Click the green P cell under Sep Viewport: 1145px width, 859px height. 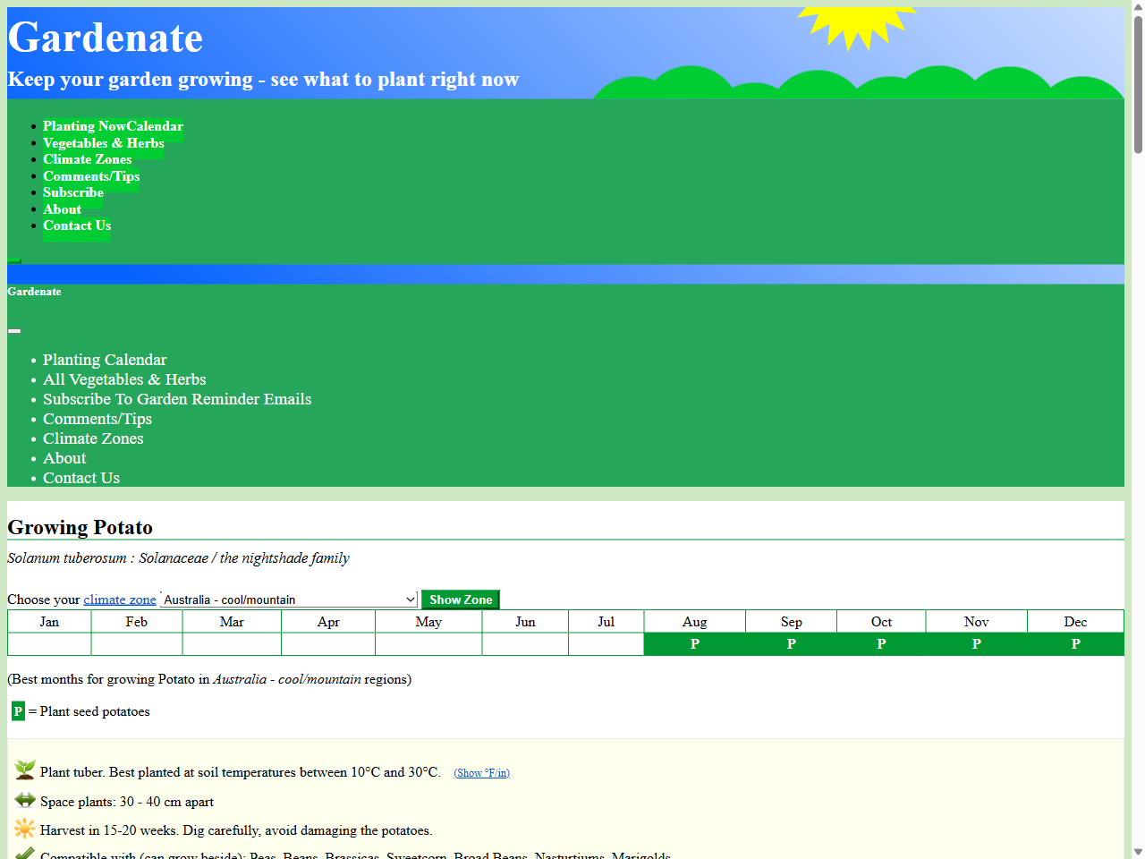792,644
